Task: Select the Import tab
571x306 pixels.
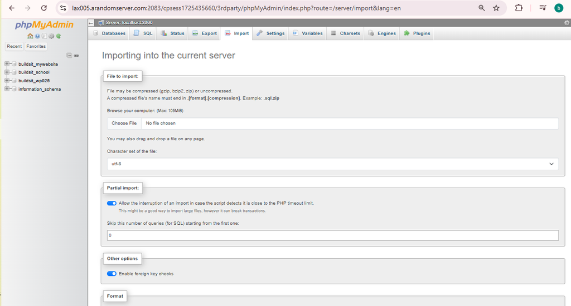Action: click(236, 33)
